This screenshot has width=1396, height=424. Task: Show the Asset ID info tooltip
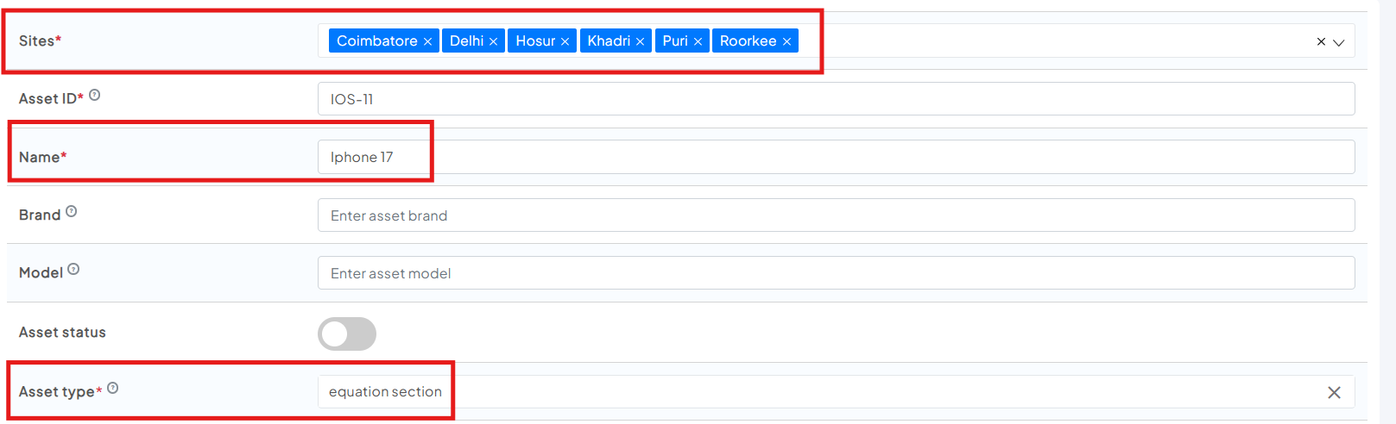(95, 96)
